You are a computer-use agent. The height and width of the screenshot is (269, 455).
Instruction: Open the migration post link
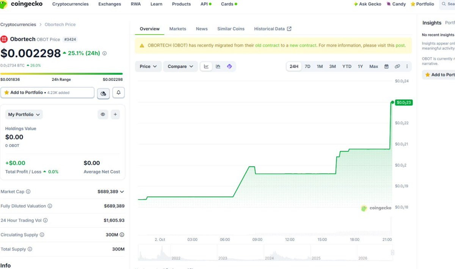400,45
